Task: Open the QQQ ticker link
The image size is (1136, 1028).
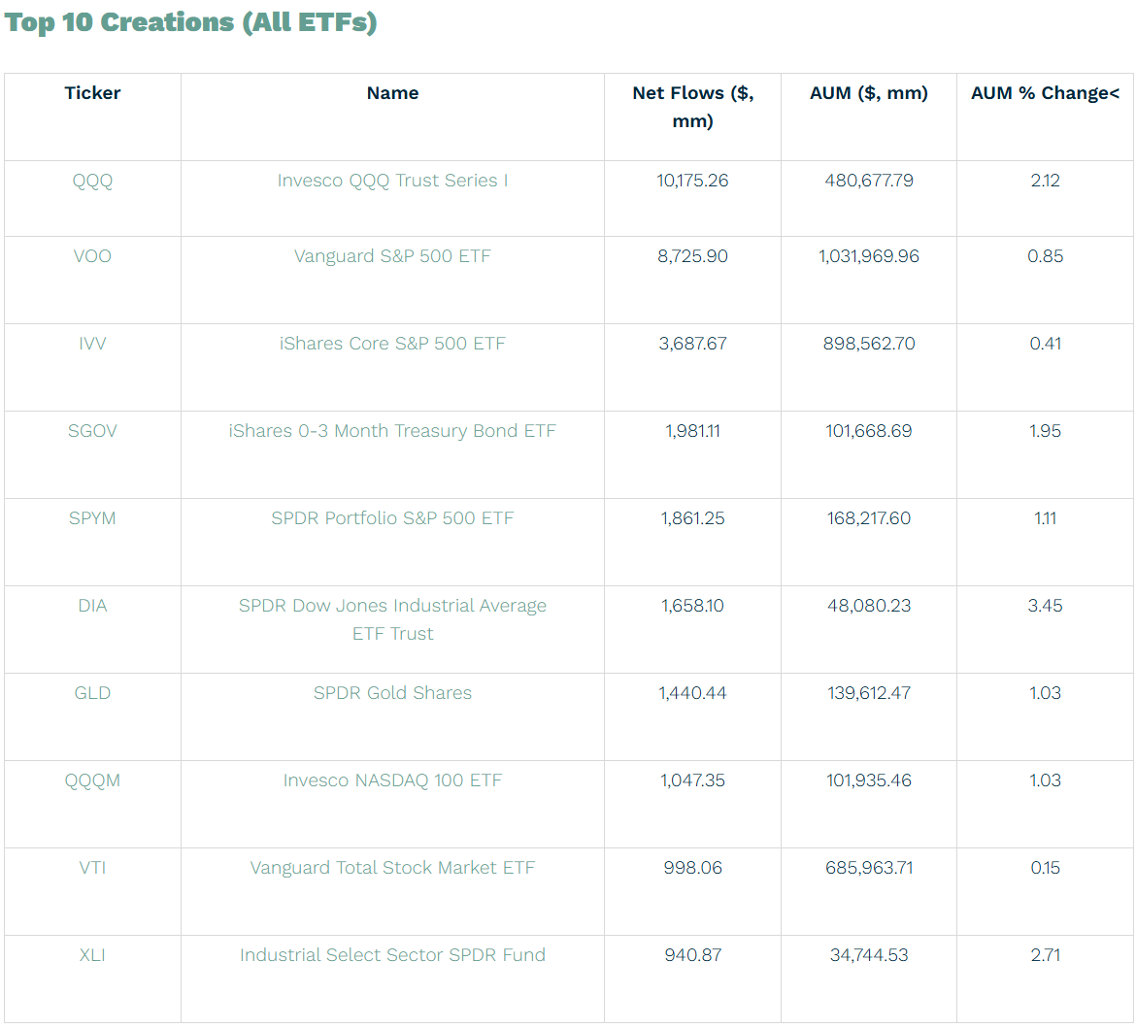Action: pyautogui.click(x=92, y=182)
